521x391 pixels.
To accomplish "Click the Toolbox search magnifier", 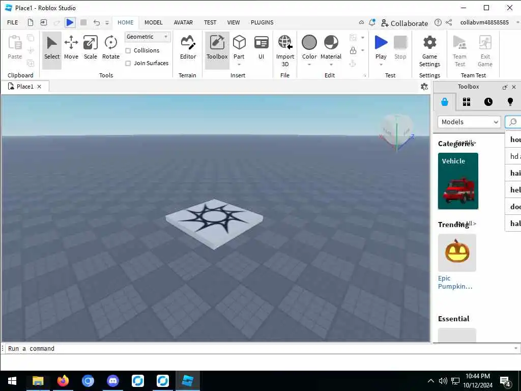I will pos(513,122).
